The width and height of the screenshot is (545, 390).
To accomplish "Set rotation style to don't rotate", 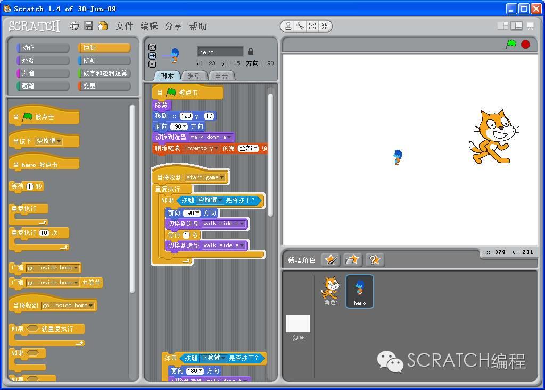I will tap(152, 64).
